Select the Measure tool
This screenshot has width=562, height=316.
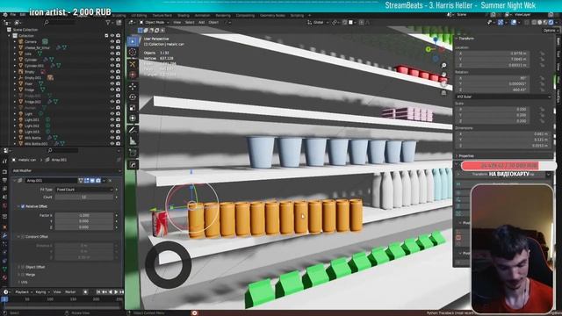click(x=133, y=140)
